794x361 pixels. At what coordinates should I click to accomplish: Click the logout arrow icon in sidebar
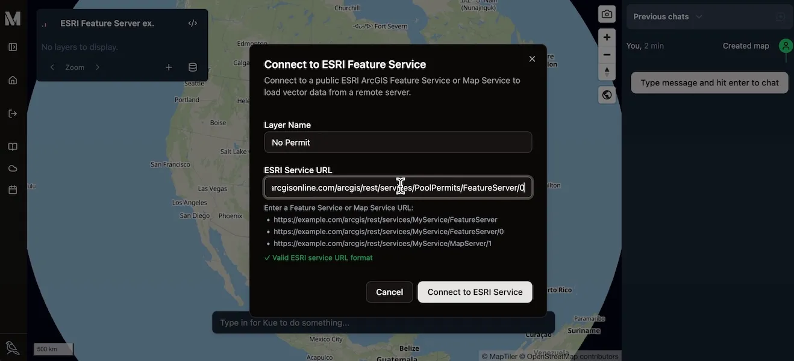point(13,113)
